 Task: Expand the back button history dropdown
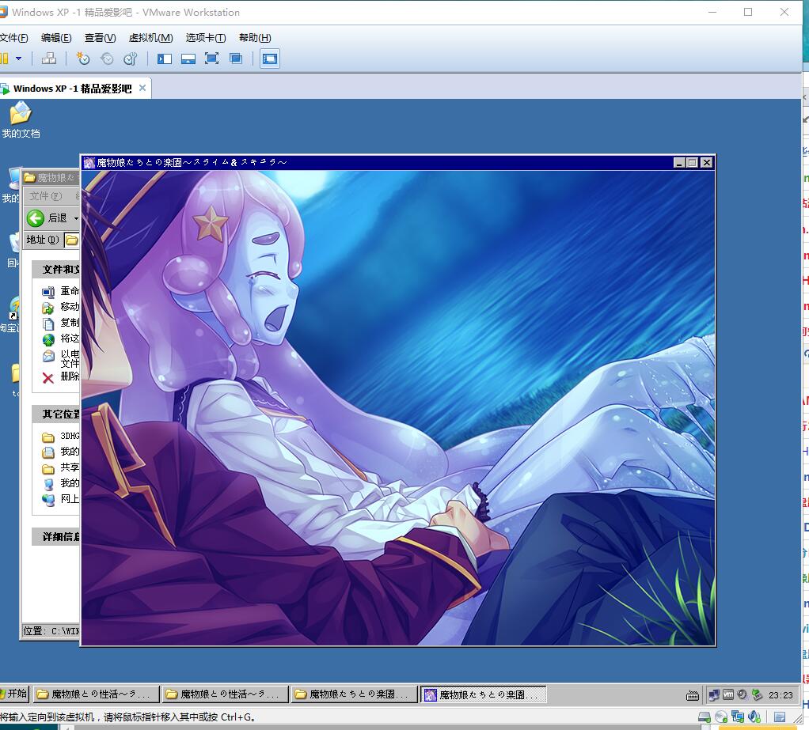pos(76,217)
